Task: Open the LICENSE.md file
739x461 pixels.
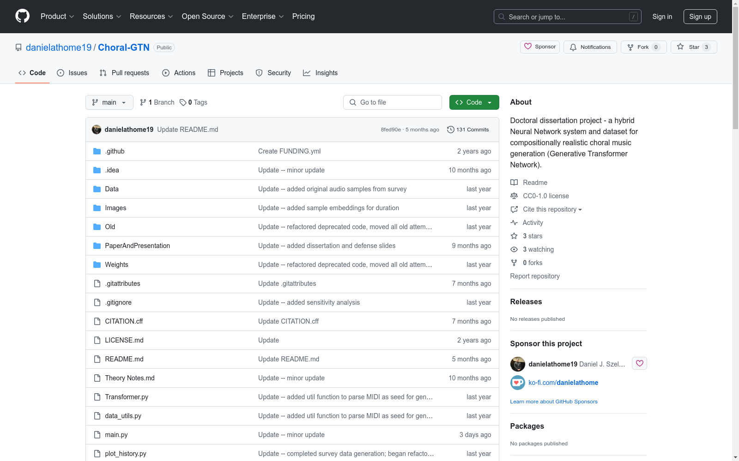Action: 124,340
